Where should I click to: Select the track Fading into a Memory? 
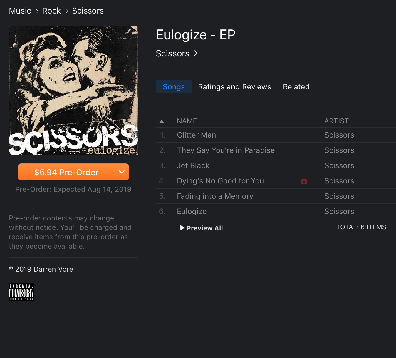(x=276, y=196)
